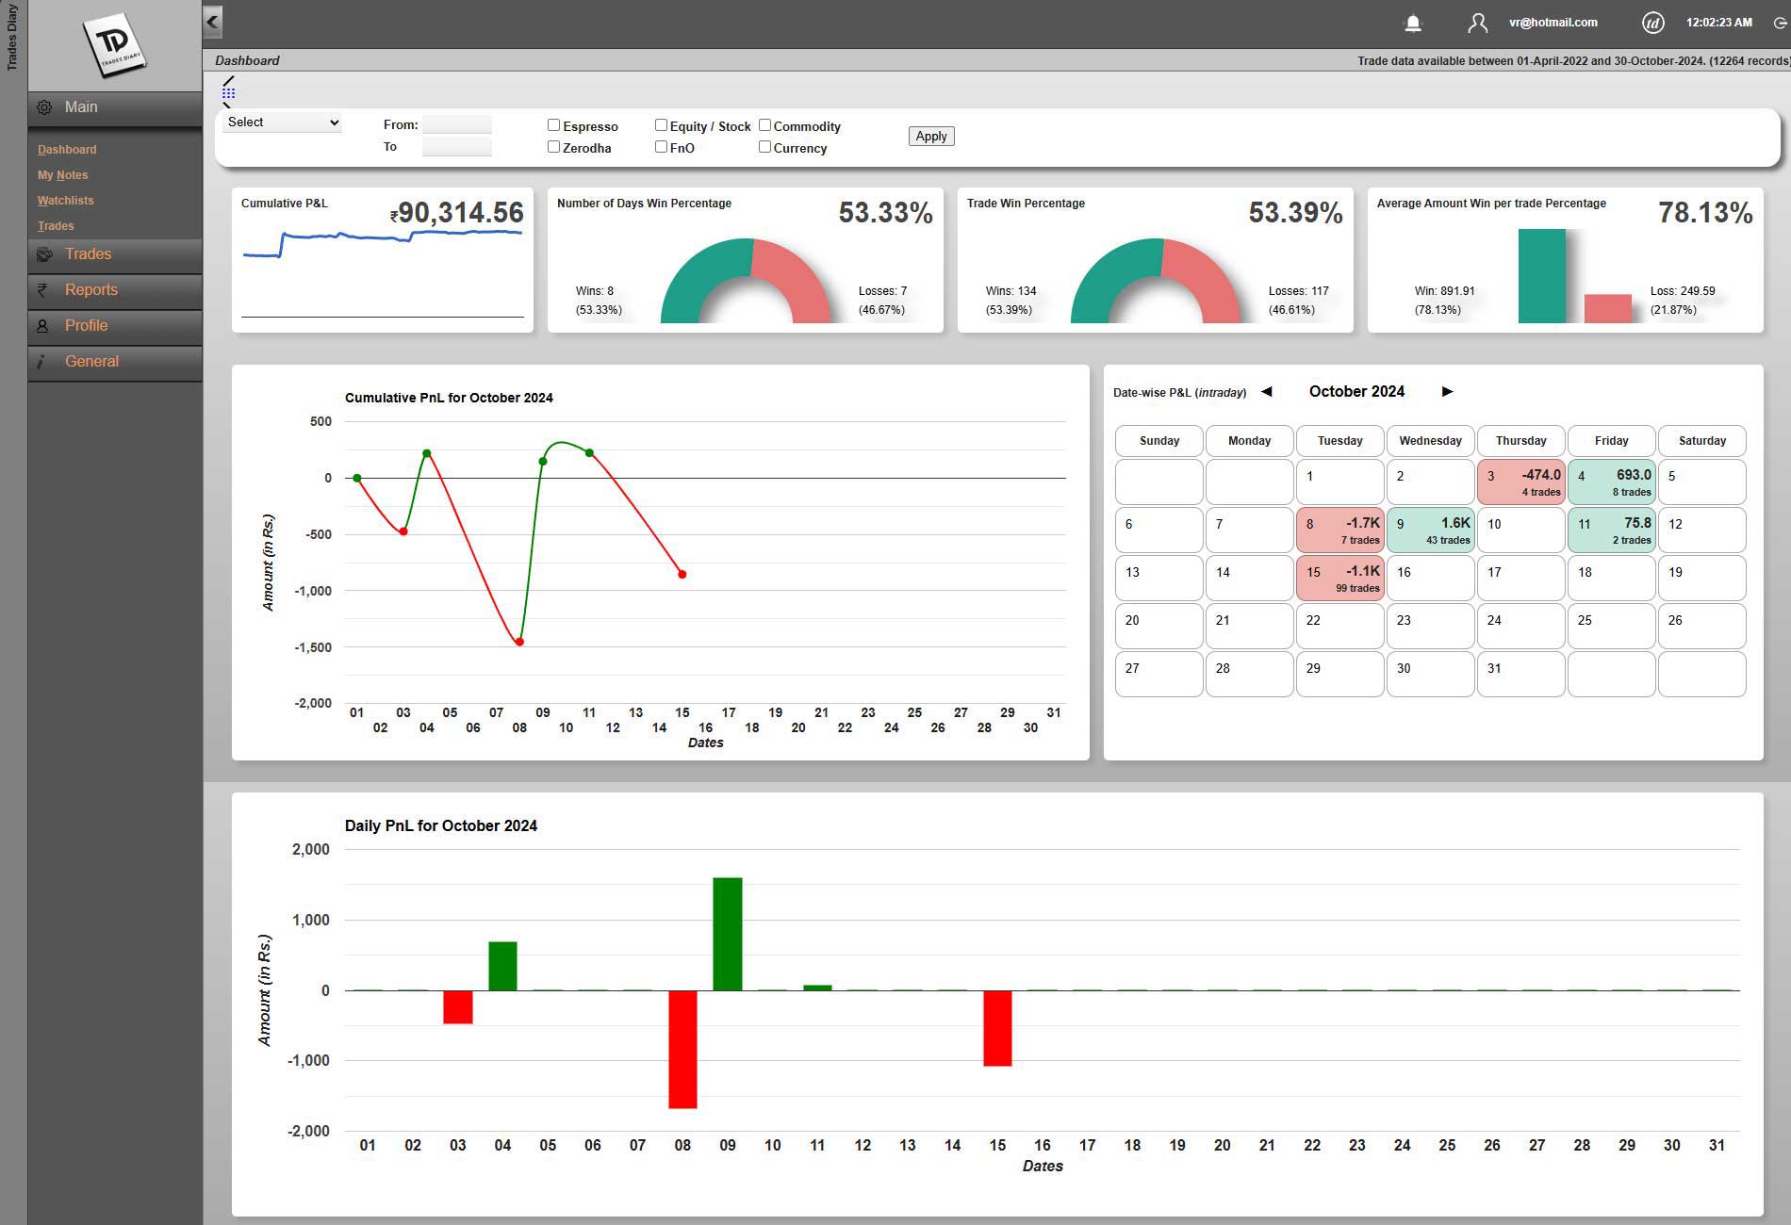Click the October 2024 calendar heading
Screen dimensions: 1791x1225
coord(1356,391)
